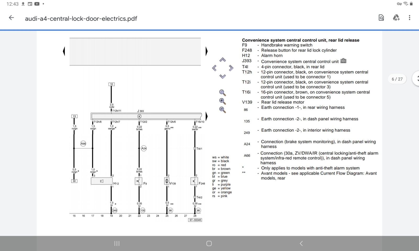The width and height of the screenshot is (419, 251).
Task: Click the V139 motor symbol
Action: (x=167, y=181)
